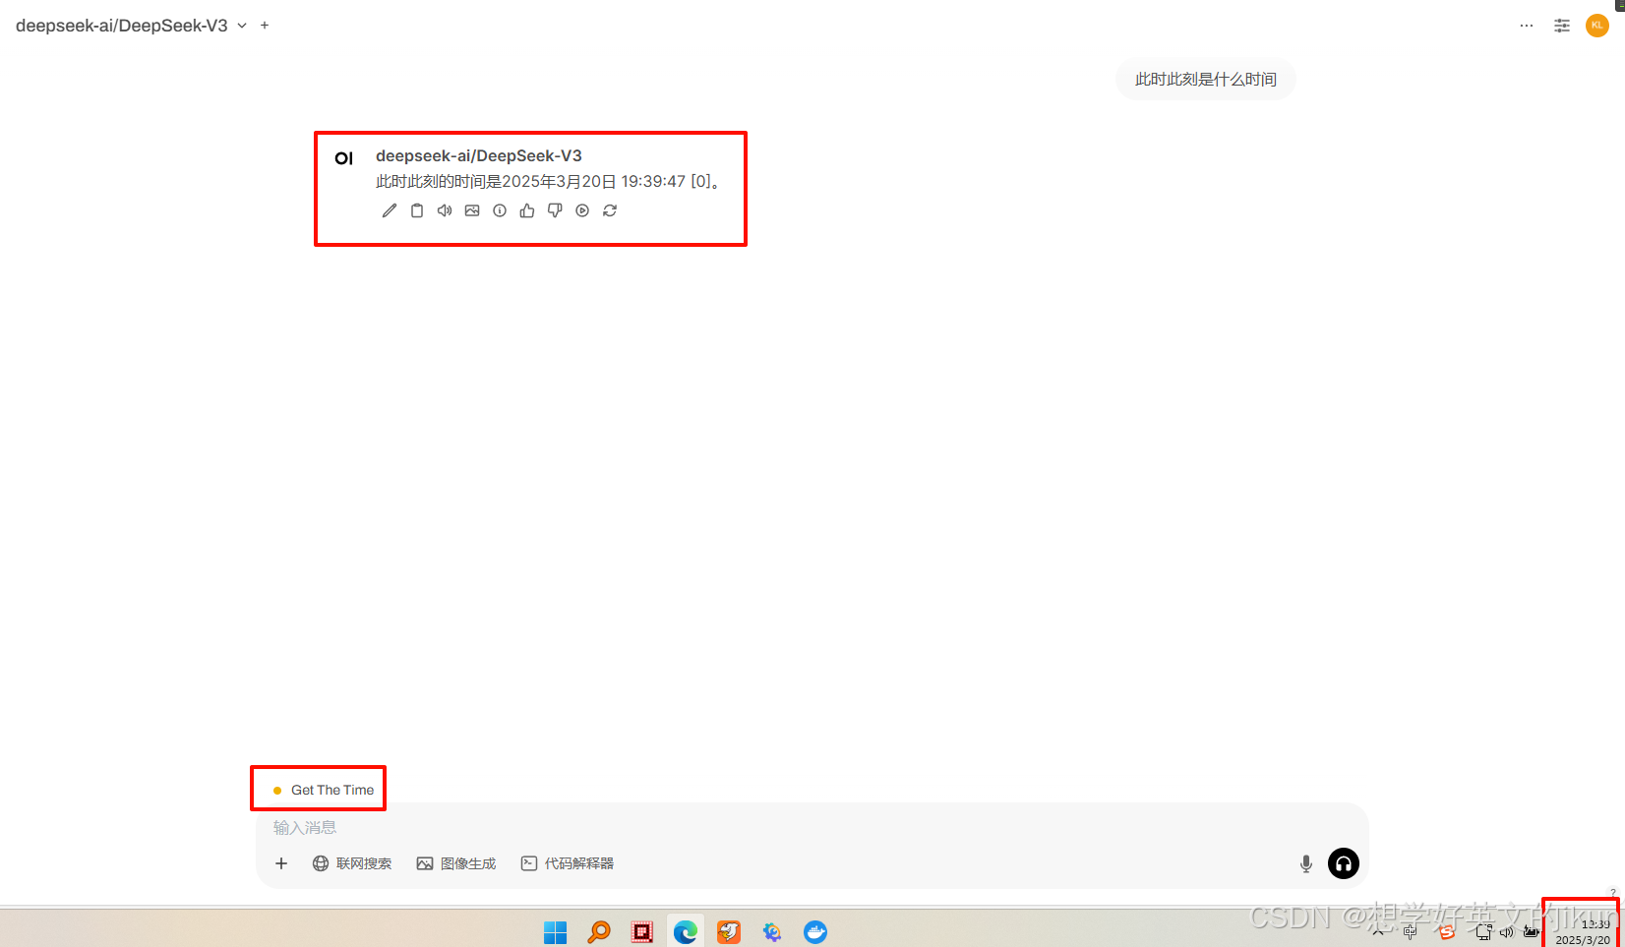Image resolution: width=1625 pixels, height=947 pixels.
Task: Select the deepseek-ai/DeepSeek-V3 name above the response
Action: click(x=479, y=155)
